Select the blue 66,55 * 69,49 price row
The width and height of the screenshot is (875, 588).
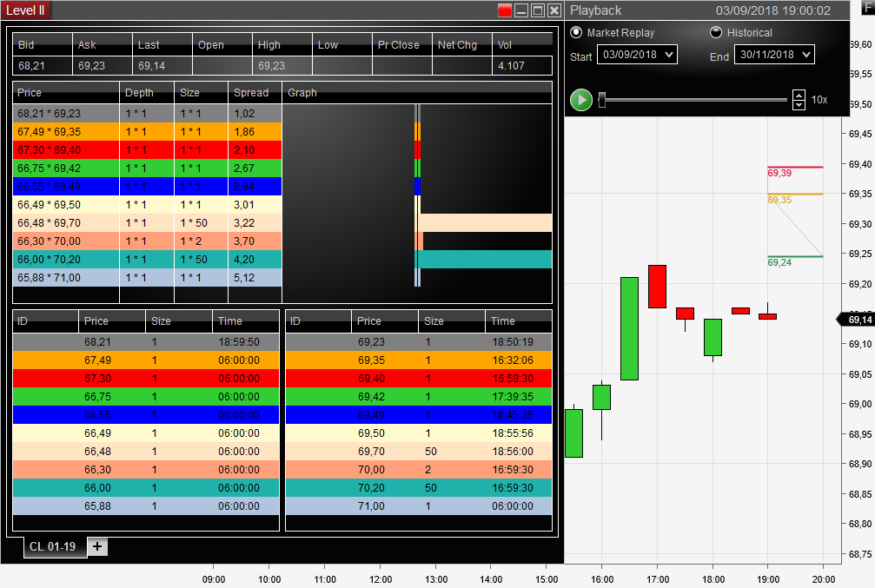click(147, 187)
